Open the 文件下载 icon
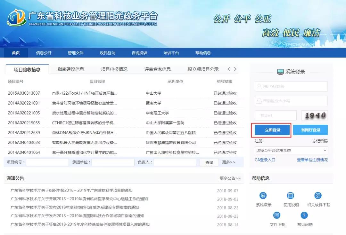346x235 pixels. point(277,215)
